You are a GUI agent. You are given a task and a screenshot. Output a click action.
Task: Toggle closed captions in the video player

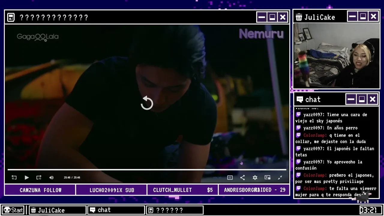coord(230,178)
